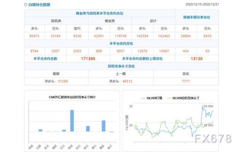Image resolution: width=243 pixels, height=152 pixels.
Task: Click the 未平仓合约总数较上周变化 label
Action: 142,59
